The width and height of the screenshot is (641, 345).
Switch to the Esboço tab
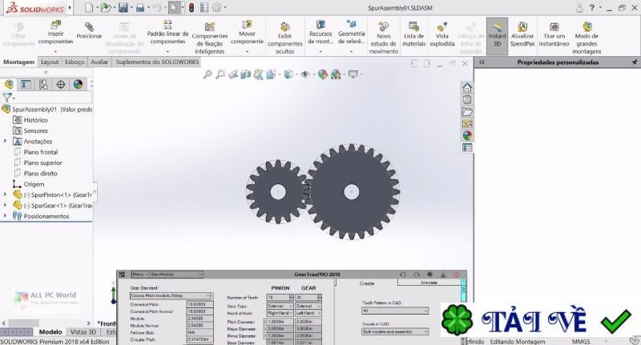(x=75, y=62)
